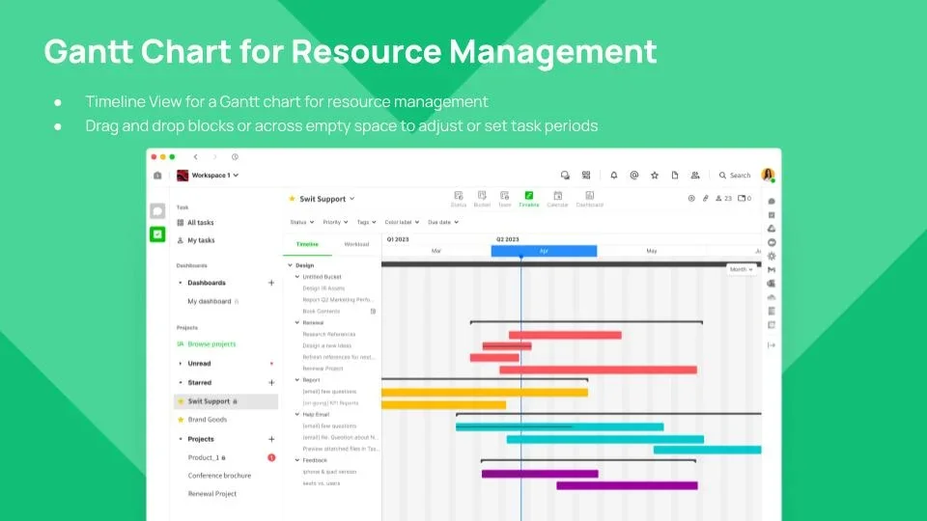This screenshot has height=521, width=927.
Task: Switch to the Workload tab
Action: [356, 244]
